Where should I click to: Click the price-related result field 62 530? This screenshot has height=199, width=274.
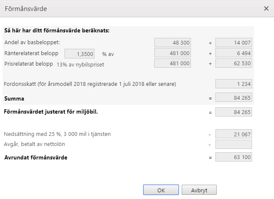pos(234,63)
